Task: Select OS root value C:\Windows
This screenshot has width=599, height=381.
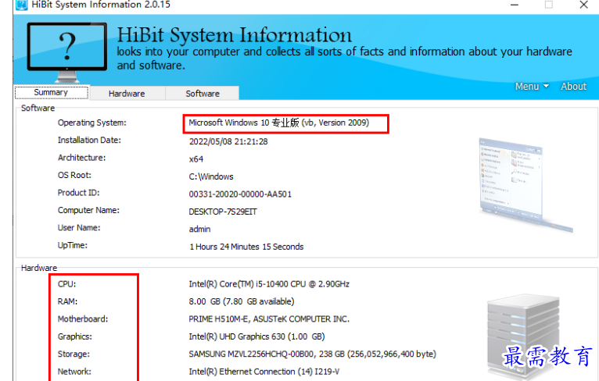Action: pyautogui.click(x=211, y=176)
